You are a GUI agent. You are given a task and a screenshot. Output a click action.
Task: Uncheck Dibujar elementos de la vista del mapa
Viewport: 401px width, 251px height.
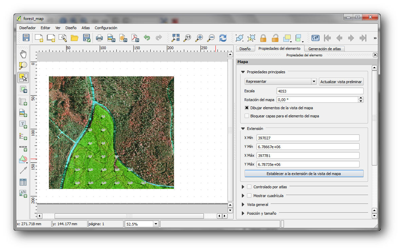(247, 108)
